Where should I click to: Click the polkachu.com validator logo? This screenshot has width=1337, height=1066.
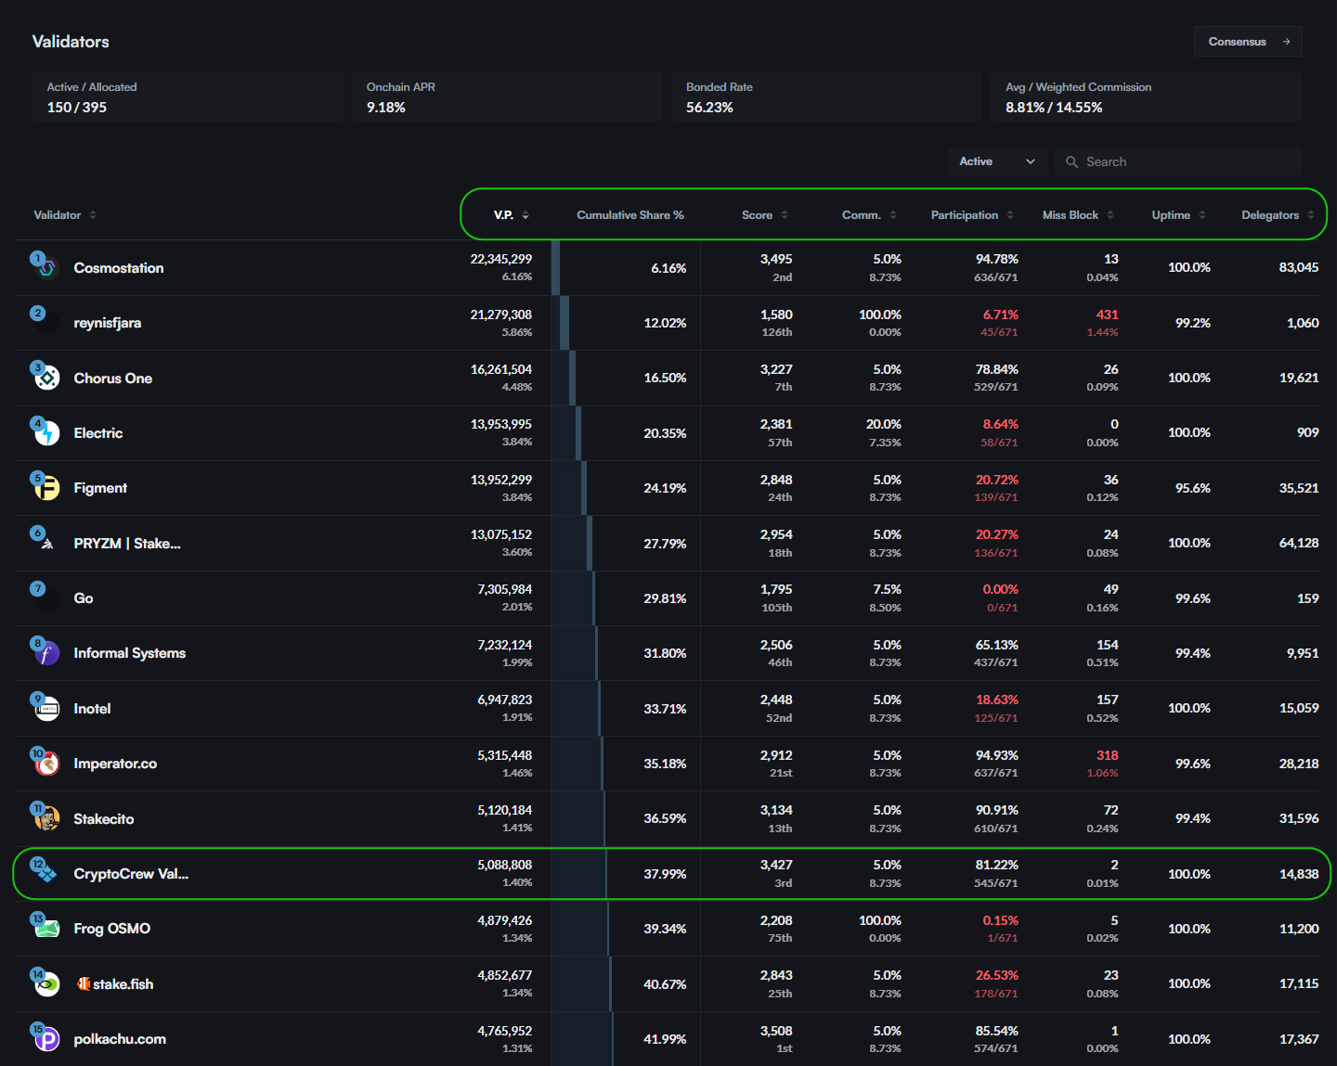[47, 1039]
